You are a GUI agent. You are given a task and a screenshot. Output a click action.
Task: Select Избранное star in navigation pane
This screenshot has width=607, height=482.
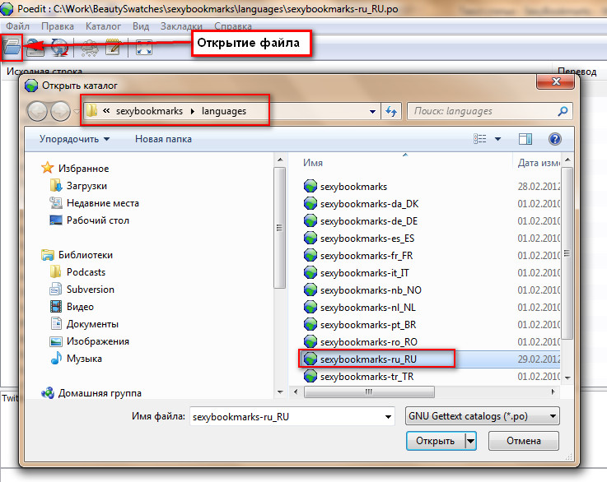pos(75,169)
